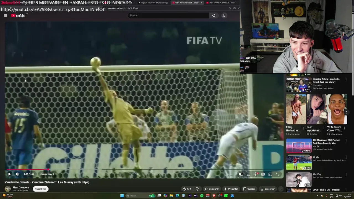Click the browser address bar URL
The height and width of the screenshot is (199, 354).
(123, 8)
